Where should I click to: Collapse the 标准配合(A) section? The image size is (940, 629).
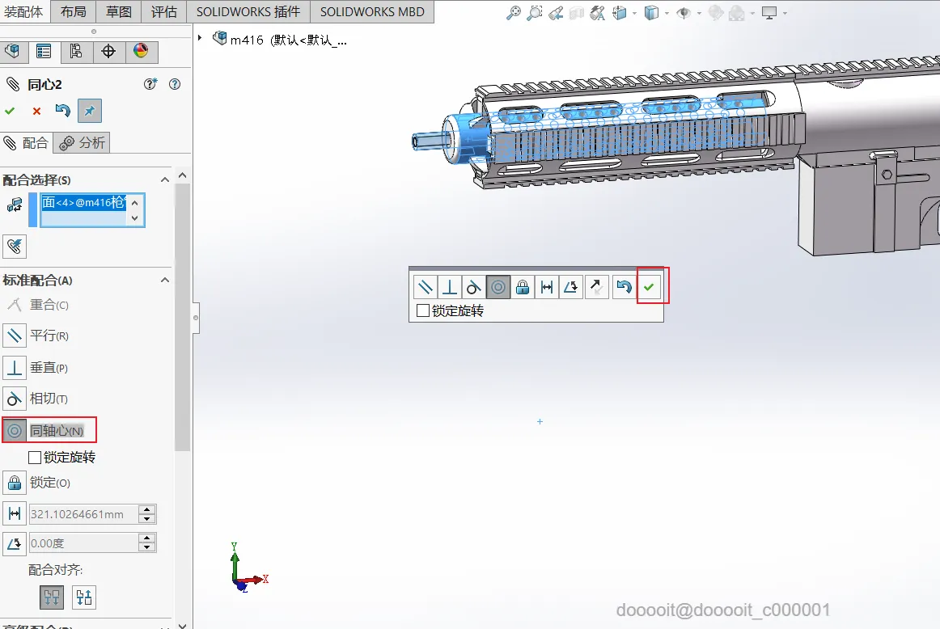coord(165,280)
